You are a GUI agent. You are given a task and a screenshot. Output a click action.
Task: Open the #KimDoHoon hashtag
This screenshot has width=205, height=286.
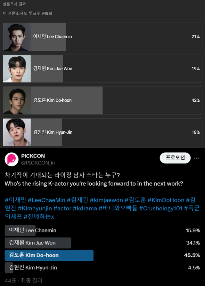click(x=166, y=200)
